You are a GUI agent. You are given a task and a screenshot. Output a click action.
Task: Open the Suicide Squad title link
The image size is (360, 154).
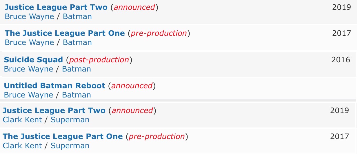[x=33, y=60]
